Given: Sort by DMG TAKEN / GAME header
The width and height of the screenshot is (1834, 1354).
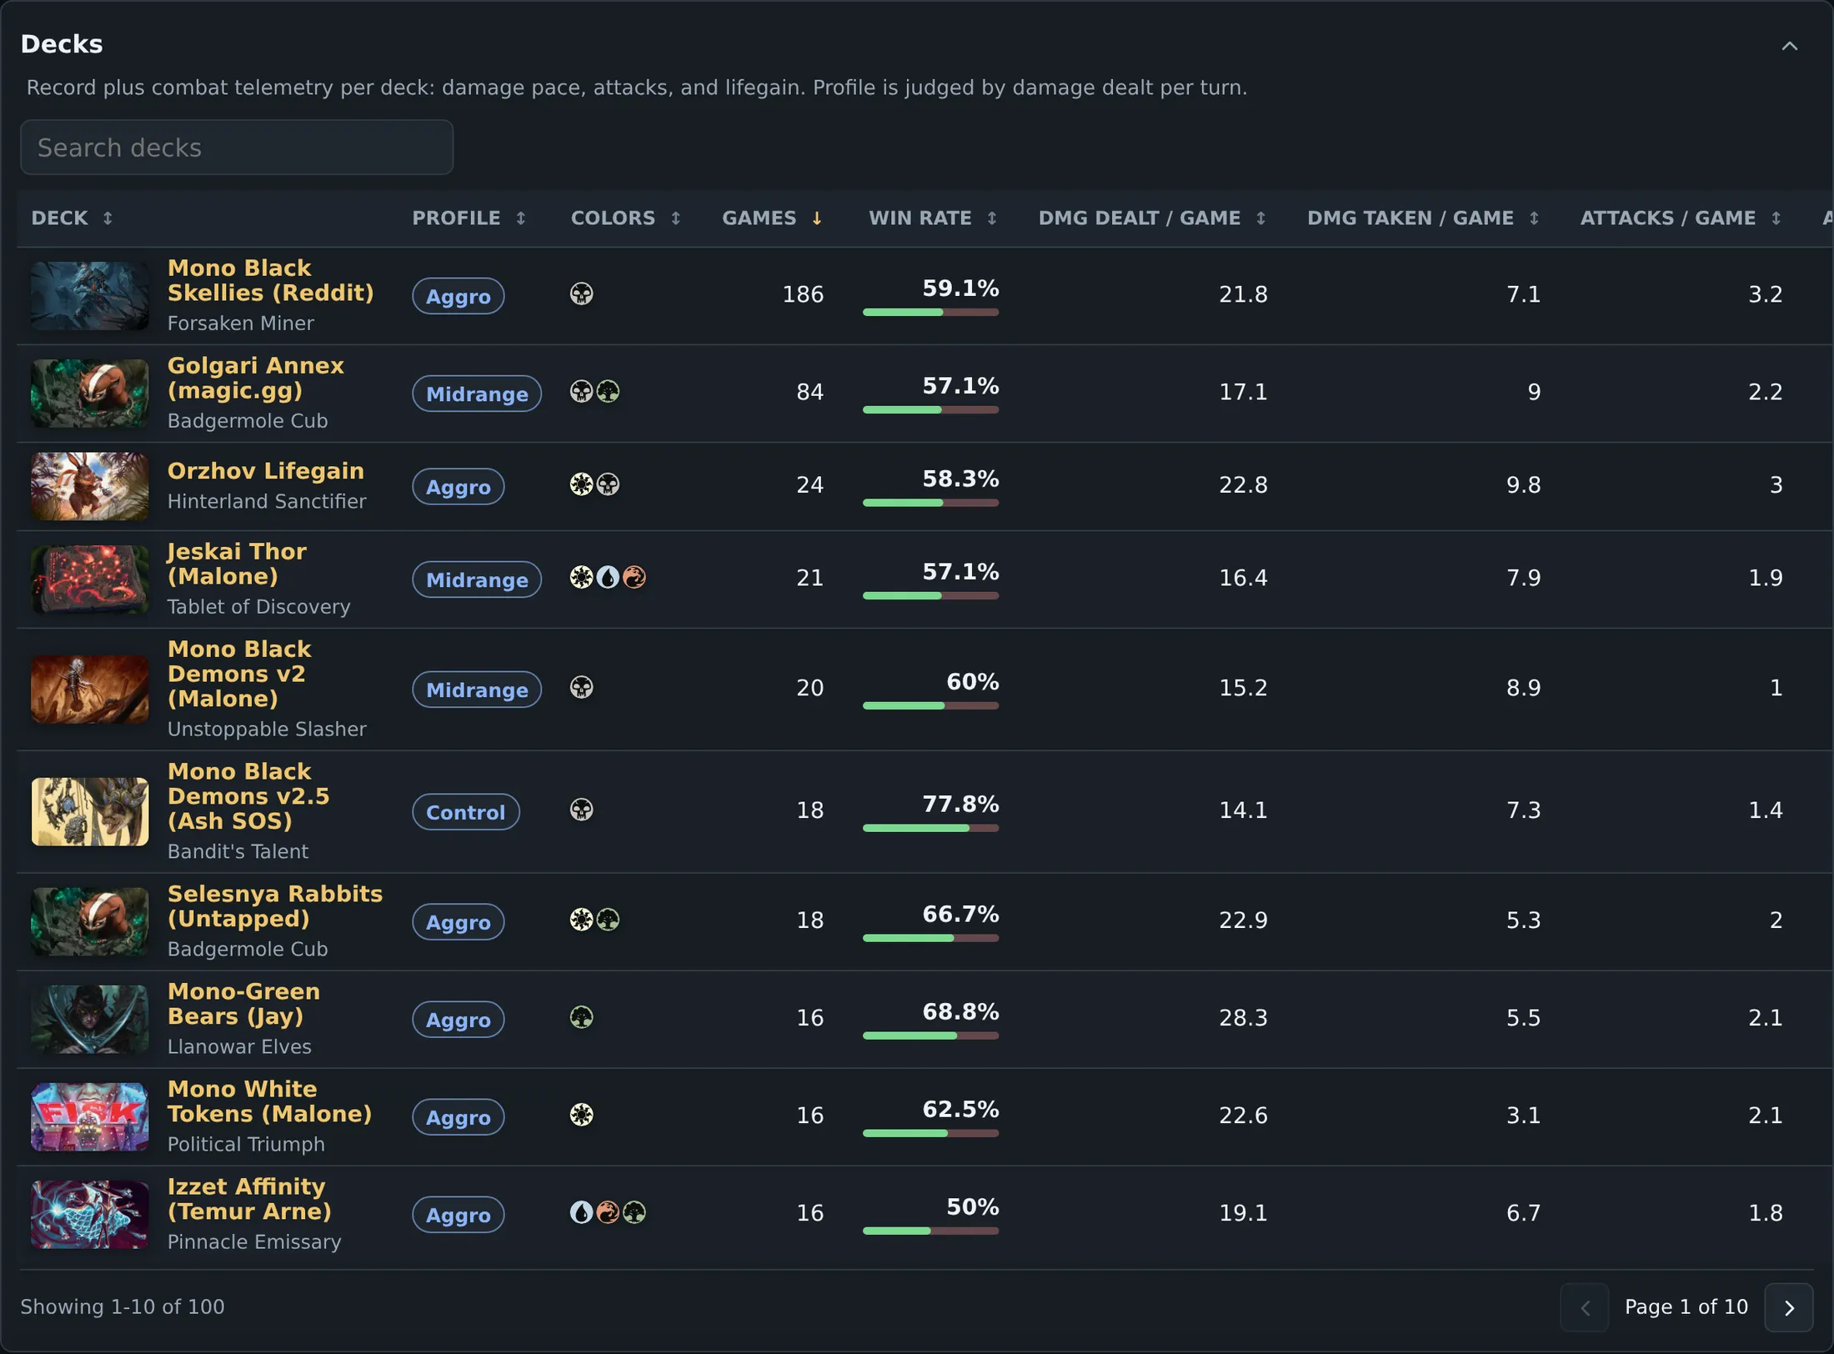Looking at the screenshot, I should [1423, 218].
